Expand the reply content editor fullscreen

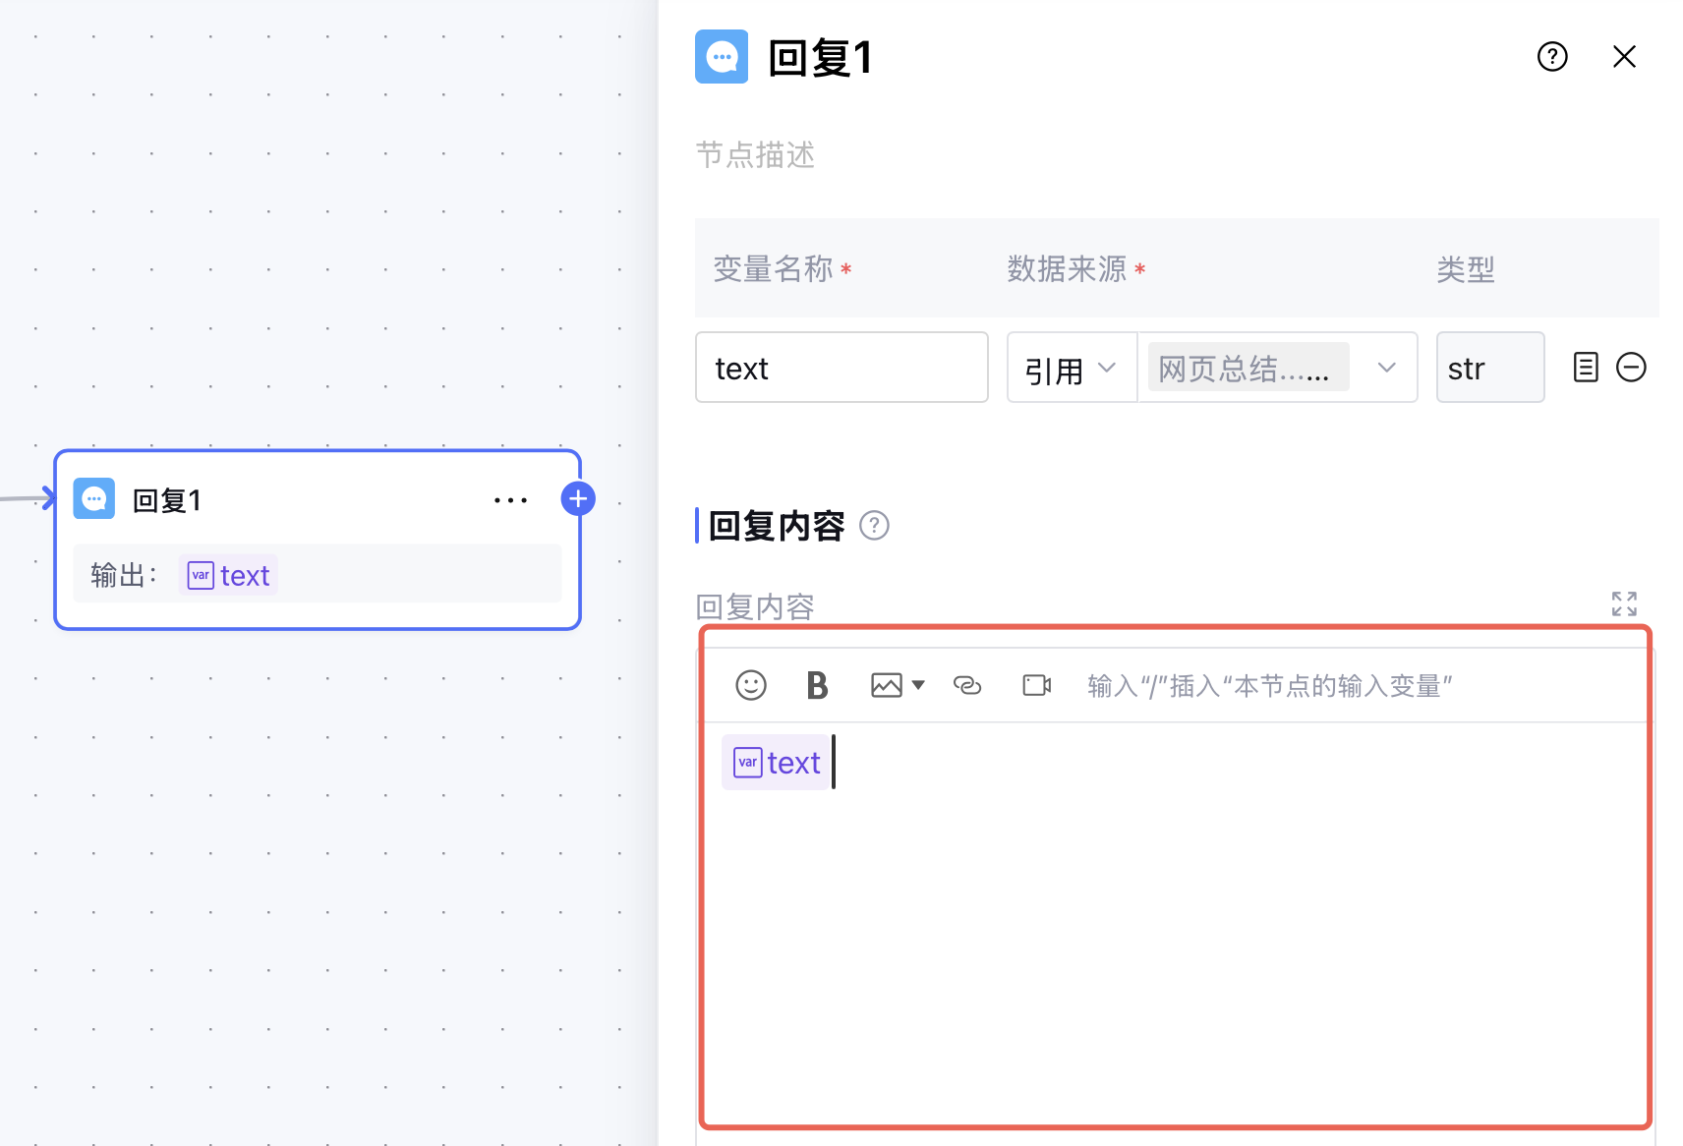coord(1624,603)
